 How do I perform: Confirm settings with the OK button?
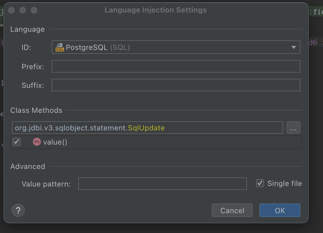tap(280, 210)
